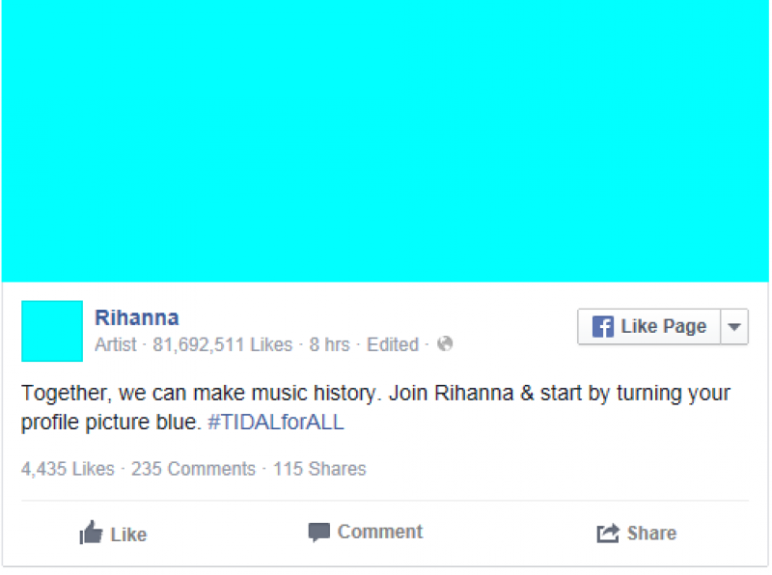
Task: Show the 235 Comments on the post
Action: click(193, 470)
